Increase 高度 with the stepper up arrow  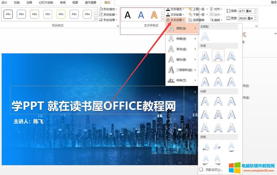tap(255, 10)
